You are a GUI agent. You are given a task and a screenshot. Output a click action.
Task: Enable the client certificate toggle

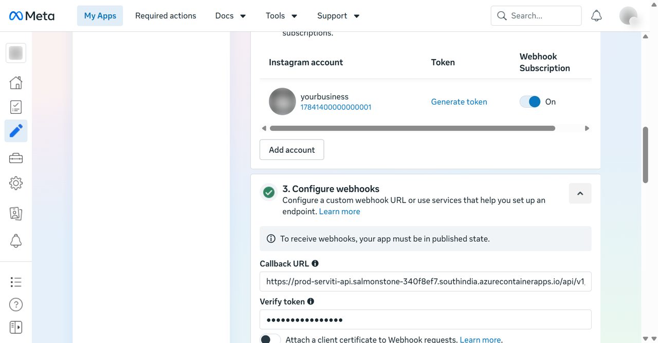270,339
